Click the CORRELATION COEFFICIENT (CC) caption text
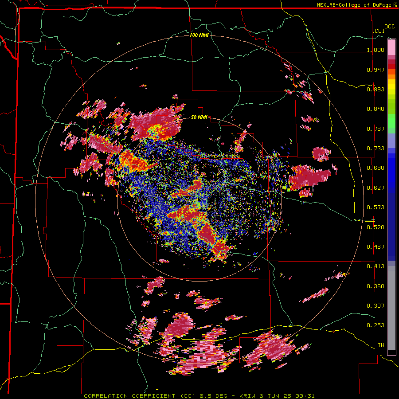Screen dimensions: 399x399 click(139, 396)
